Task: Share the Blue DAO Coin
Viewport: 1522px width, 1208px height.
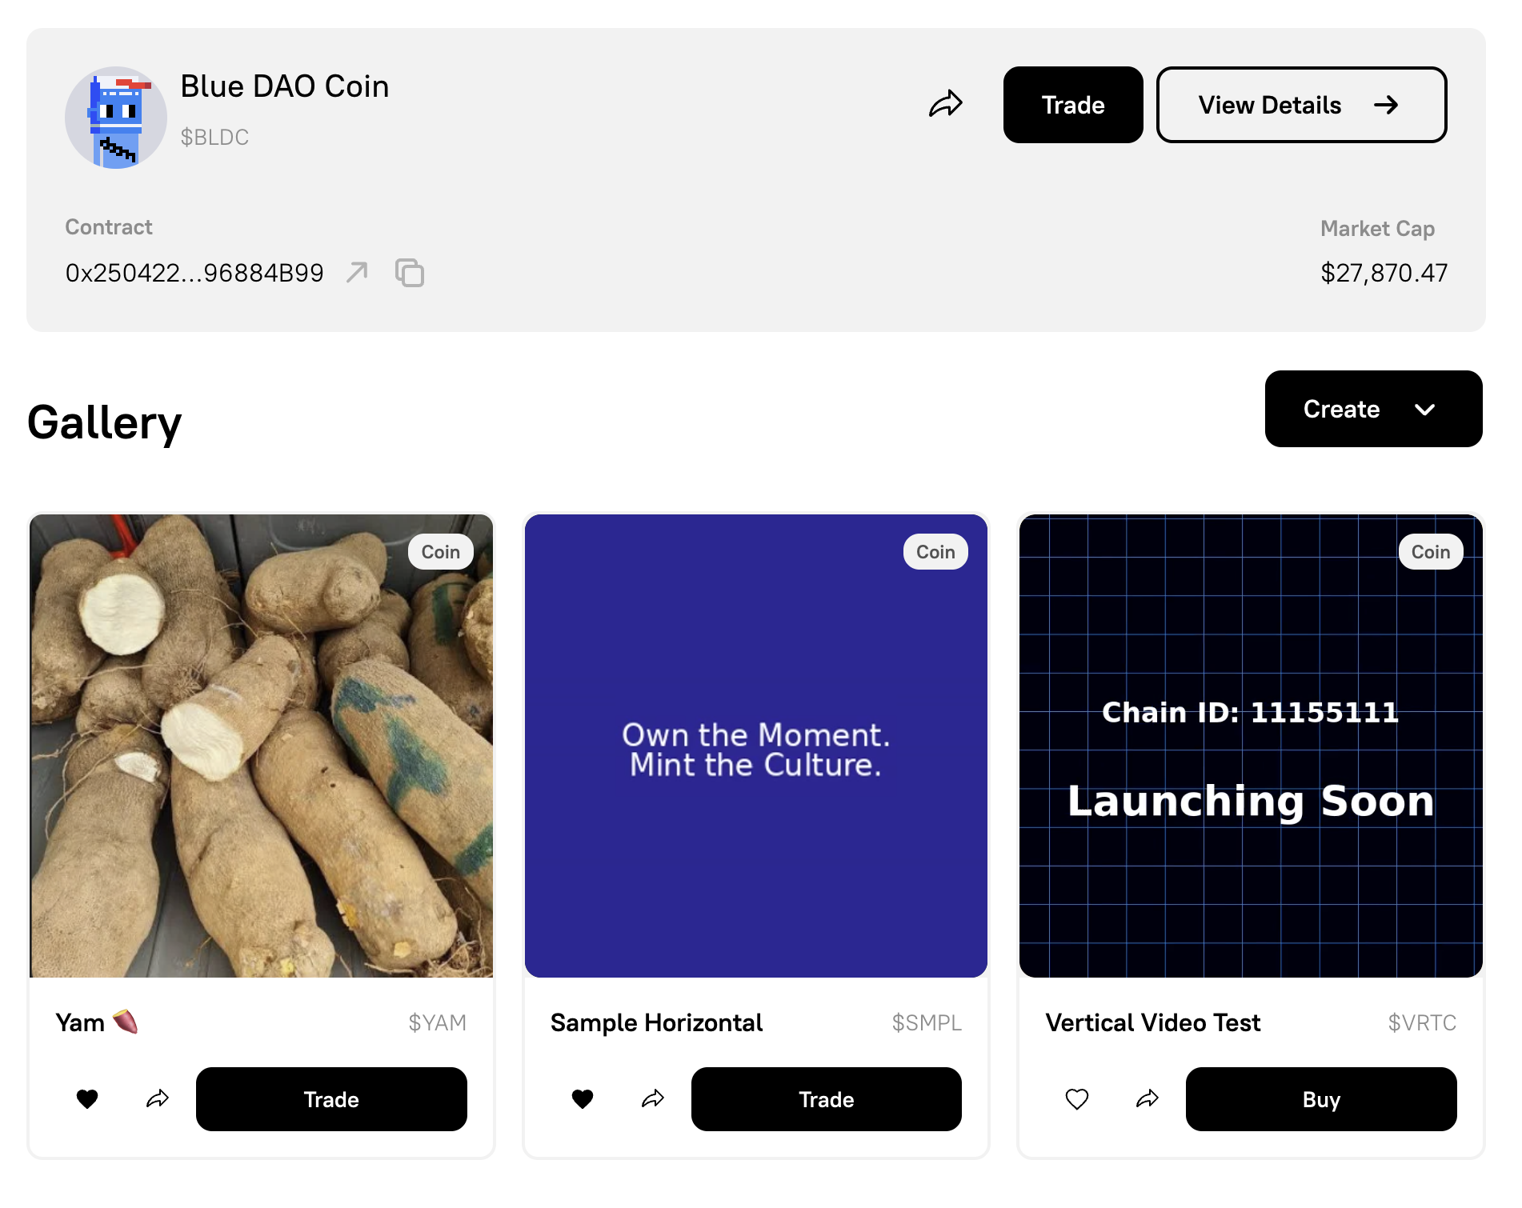Action: (x=945, y=104)
